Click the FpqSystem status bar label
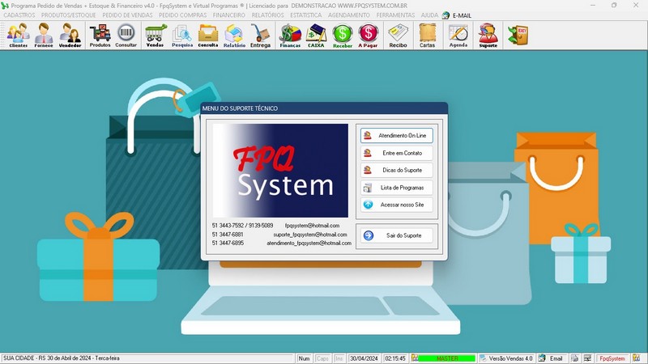Viewport: 648px width, 364px height. click(612, 358)
